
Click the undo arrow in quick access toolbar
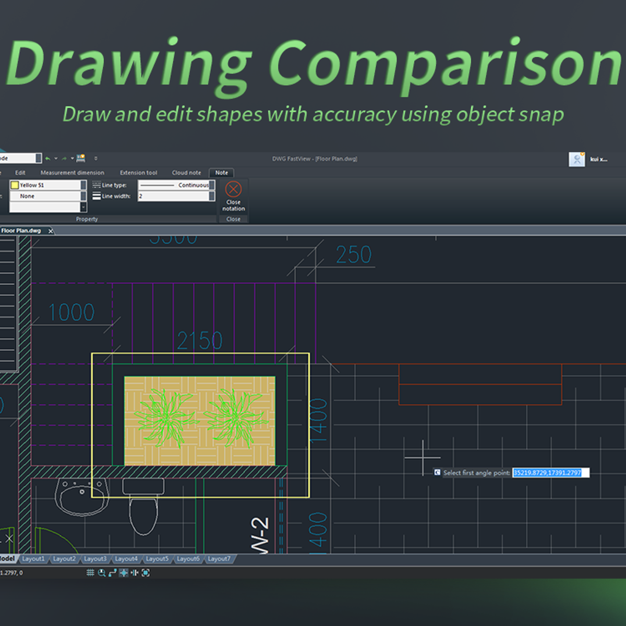(x=48, y=159)
